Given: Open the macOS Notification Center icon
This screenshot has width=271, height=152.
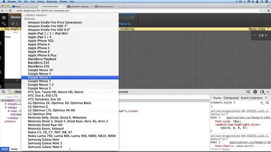Looking at the screenshot, I should [x=267, y=2].
